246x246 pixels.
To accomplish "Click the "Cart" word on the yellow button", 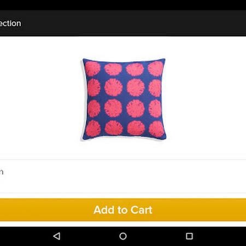I will click(141, 210).
